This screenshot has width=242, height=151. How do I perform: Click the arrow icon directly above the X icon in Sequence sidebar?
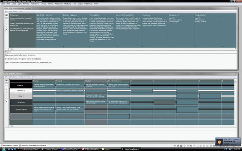[6, 27]
